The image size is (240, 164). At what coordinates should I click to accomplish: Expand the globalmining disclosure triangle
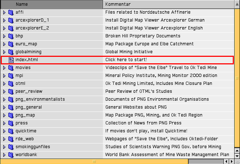(4, 52)
